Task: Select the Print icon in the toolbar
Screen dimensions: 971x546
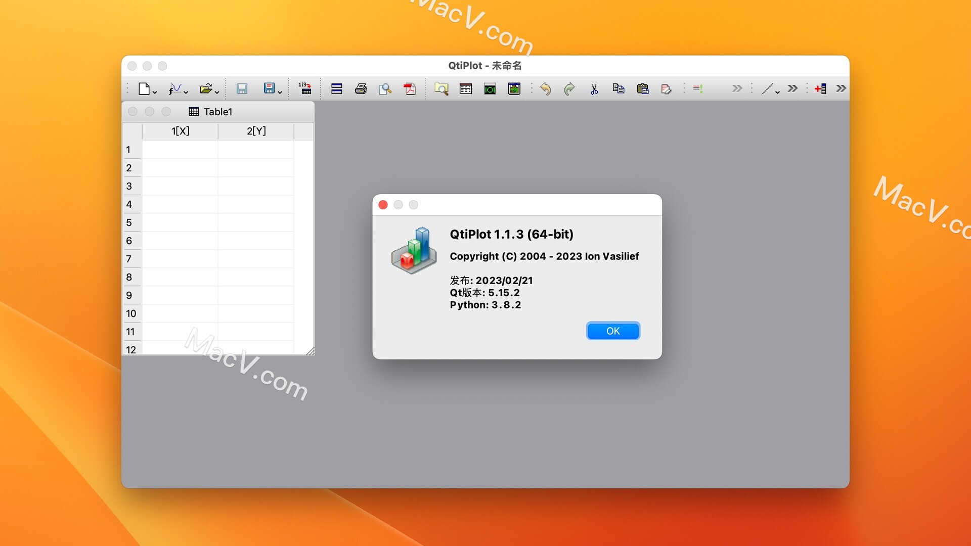Action: pos(361,88)
